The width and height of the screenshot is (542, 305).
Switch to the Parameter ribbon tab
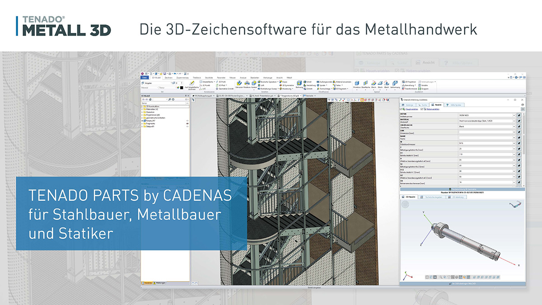tap(220, 78)
